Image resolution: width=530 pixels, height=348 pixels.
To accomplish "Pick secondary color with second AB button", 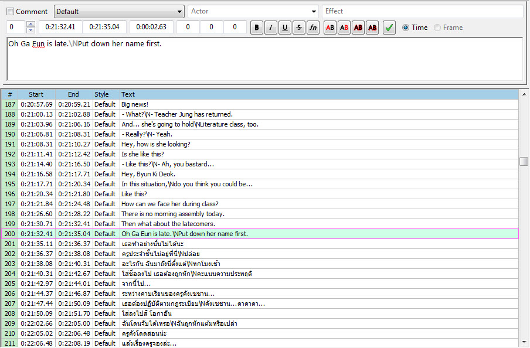I will tap(344, 28).
